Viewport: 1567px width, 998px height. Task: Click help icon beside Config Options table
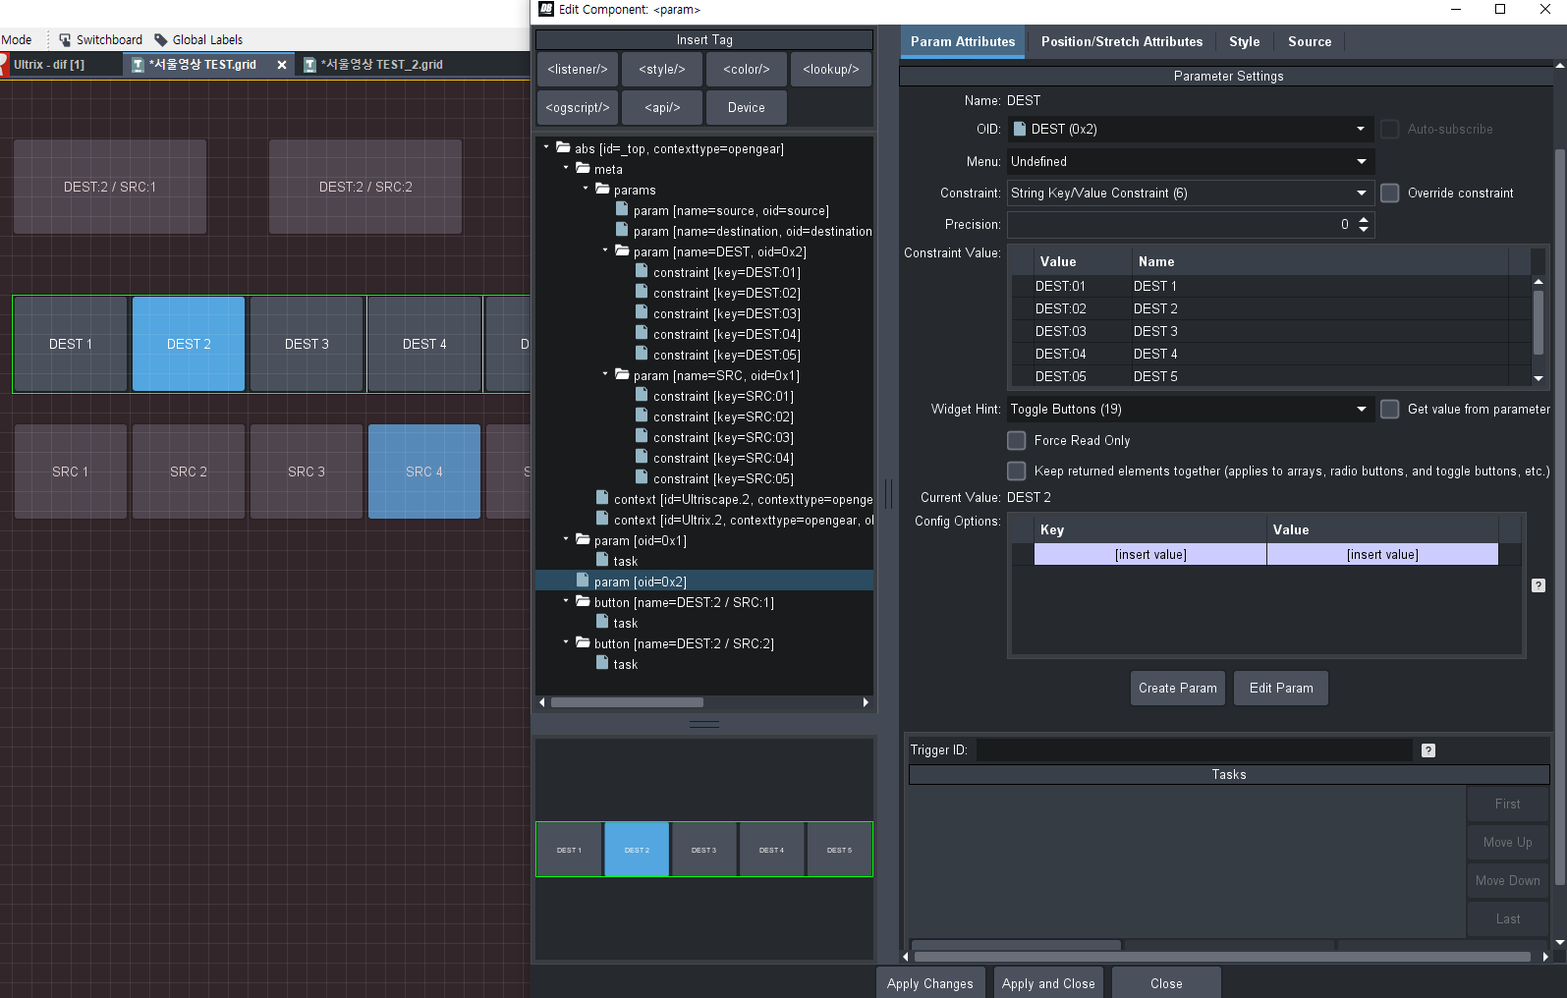click(x=1539, y=585)
